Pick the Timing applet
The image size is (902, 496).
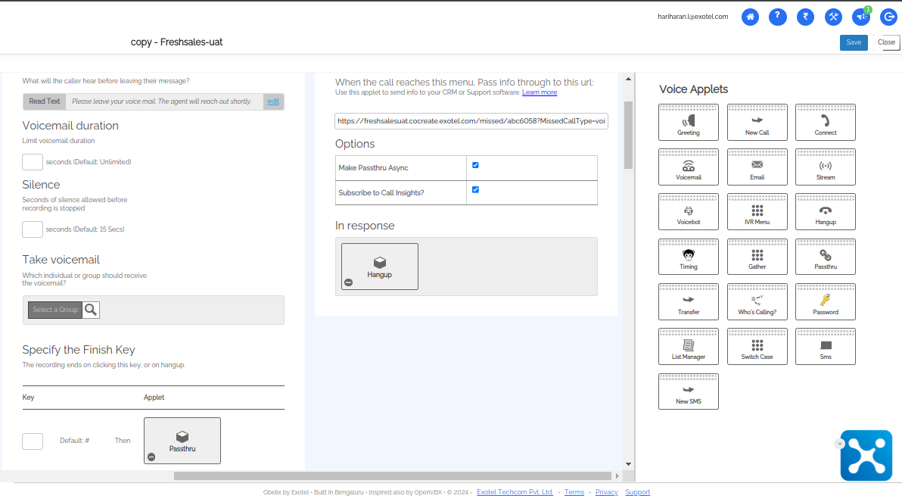[x=688, y=257]
